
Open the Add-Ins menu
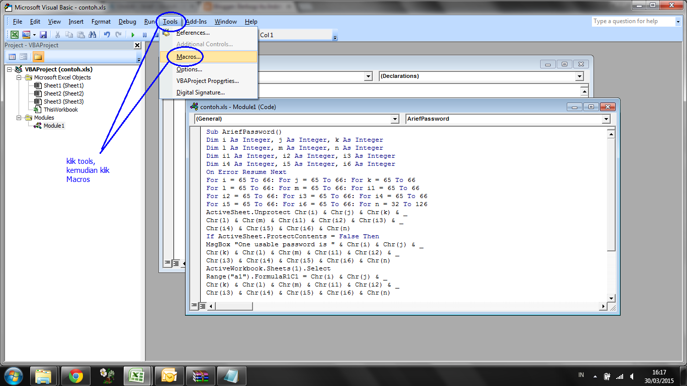coord(196,22)
